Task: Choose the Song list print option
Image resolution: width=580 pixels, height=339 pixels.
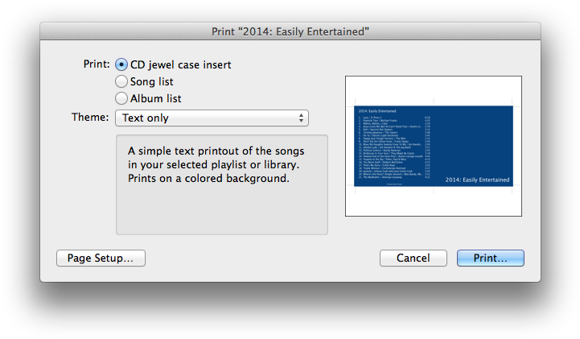Action: pos(121,81)
